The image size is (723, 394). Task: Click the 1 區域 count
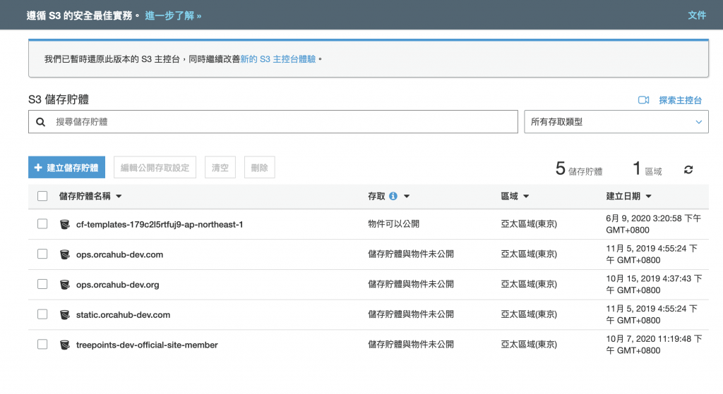pos(647,169)
